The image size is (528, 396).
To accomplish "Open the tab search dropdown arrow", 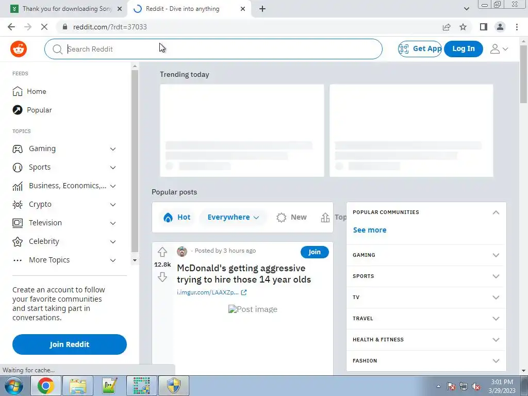I will click(x=466, y=9).
